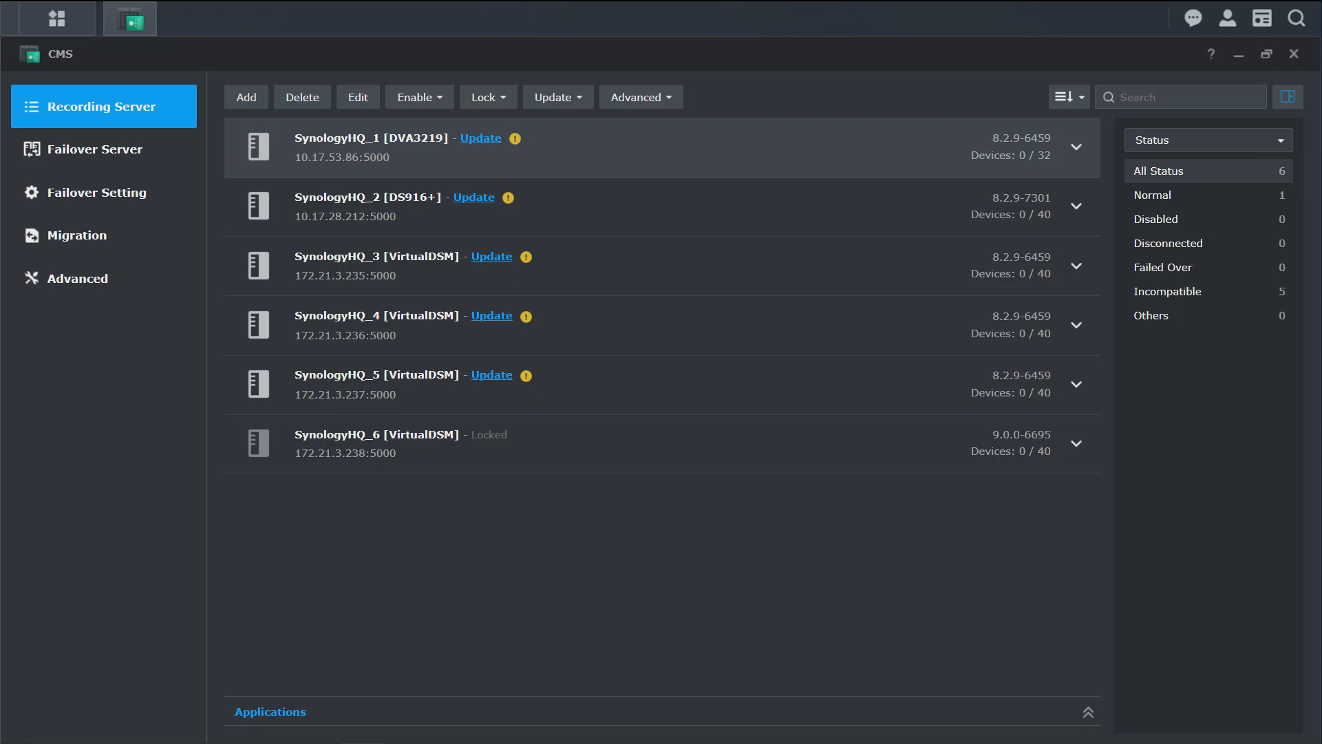Select Recording Server in sidebar
The image size is (1322, 744).
104,107
